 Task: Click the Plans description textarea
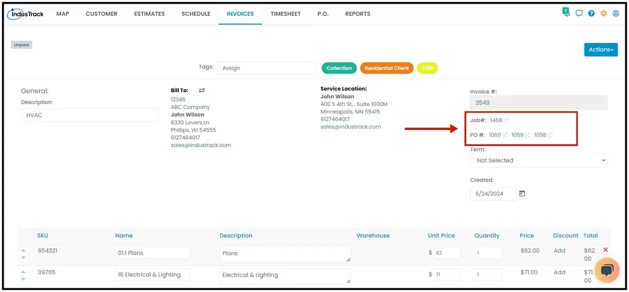coord(285,254)
